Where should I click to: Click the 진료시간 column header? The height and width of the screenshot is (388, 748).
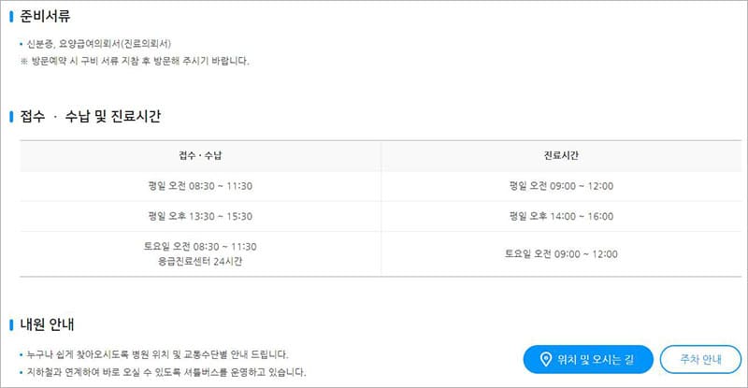561,156
